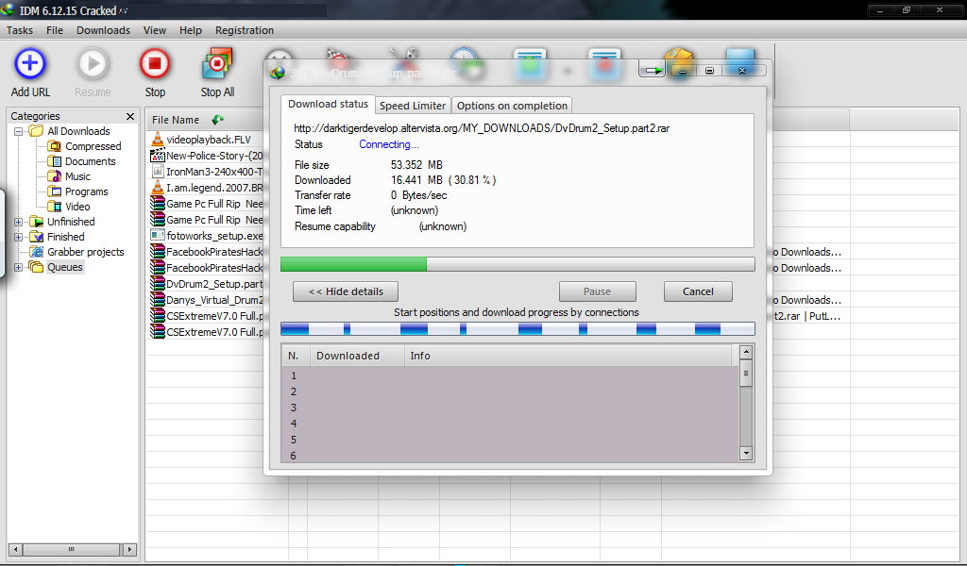967x566 pixels.
Task: Open the Downloads menu
Action: click(x=104, y=30)
